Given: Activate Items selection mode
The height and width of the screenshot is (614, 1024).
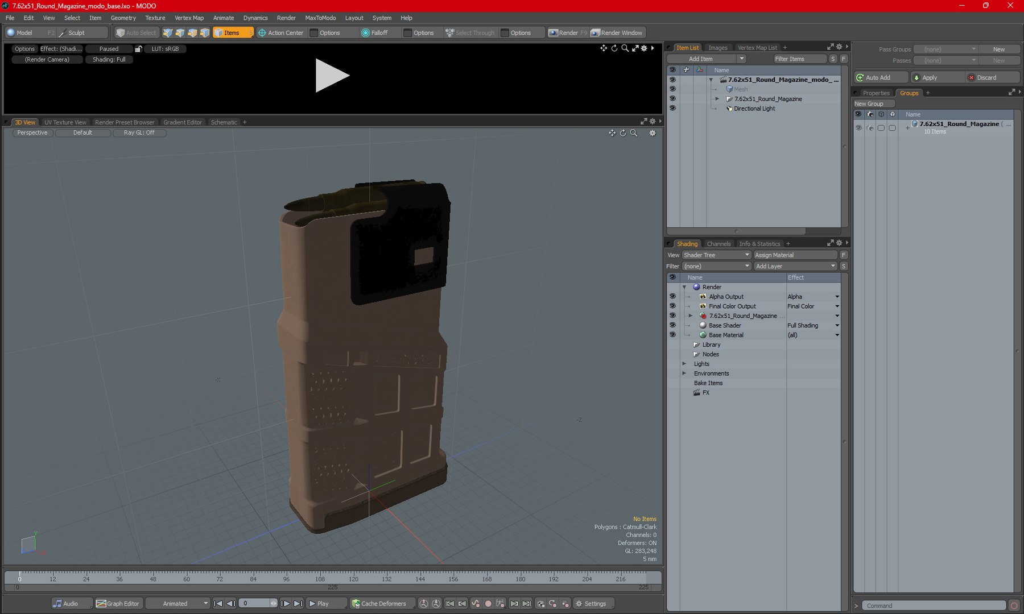Looking at the screenshot, I should (x=233, y=33).
